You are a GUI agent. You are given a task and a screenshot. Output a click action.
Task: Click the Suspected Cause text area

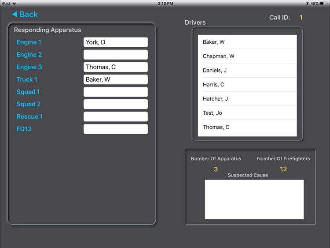pos(254,199)
